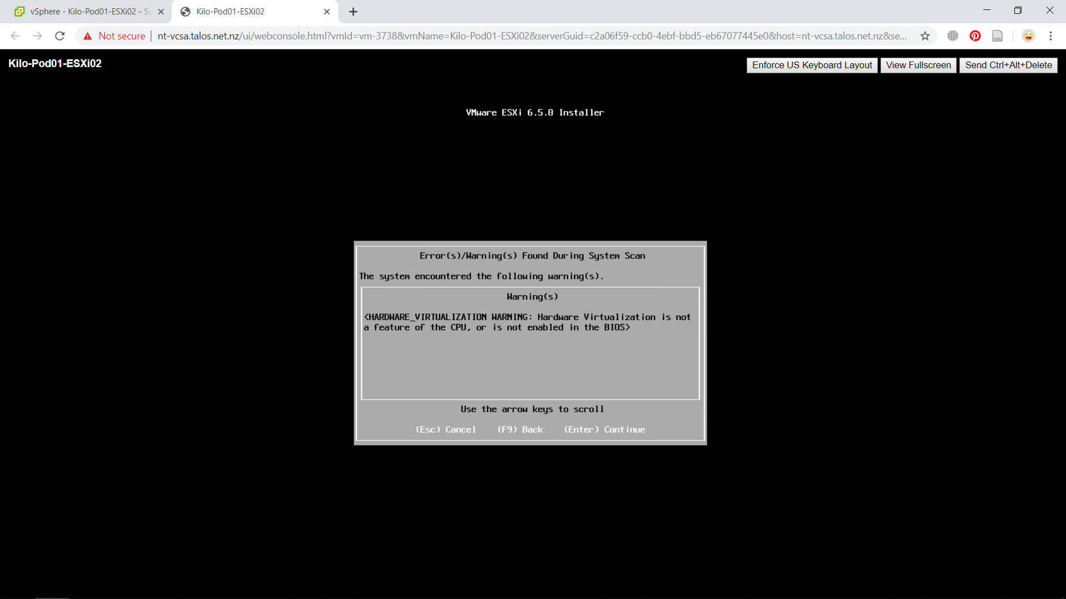Click the Pinterest extension icon
Viewport: 1066px width, 599px height.
(975, 36)
